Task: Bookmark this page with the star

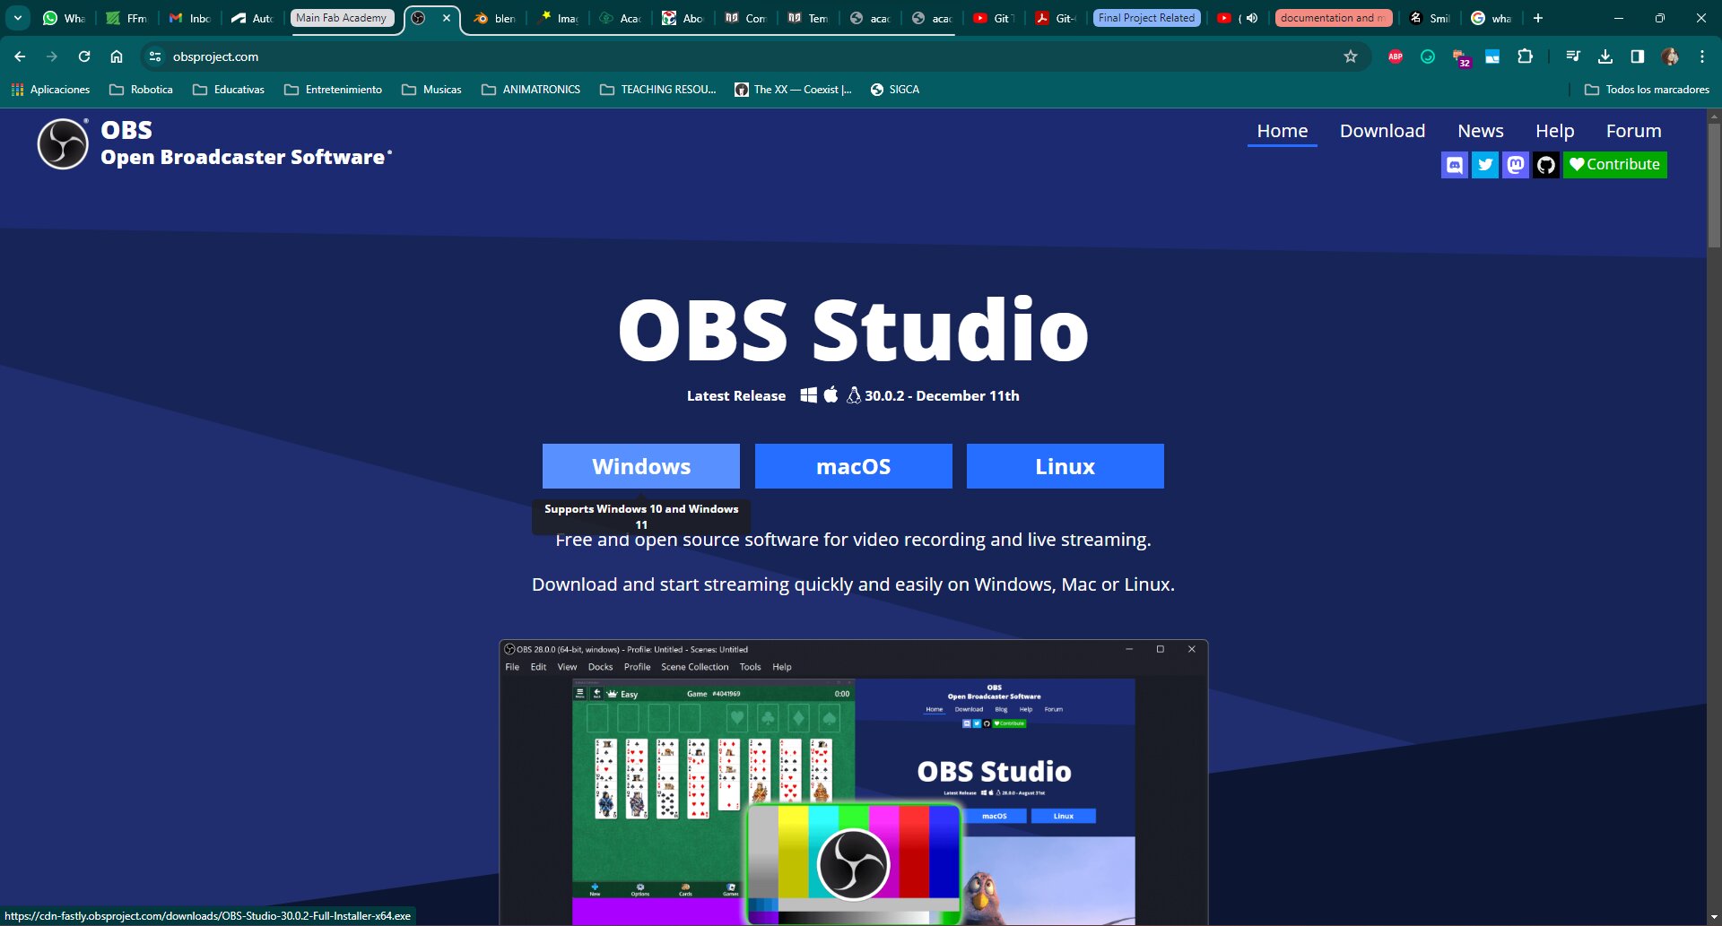Action: (x=1351, y=56)
